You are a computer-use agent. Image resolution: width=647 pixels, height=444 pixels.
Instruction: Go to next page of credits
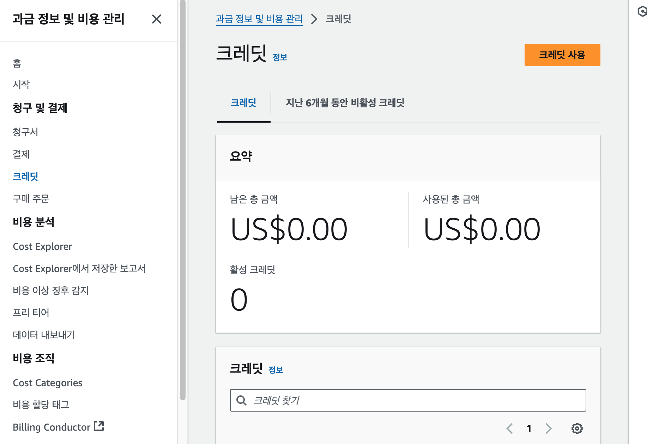coord(548,428)
